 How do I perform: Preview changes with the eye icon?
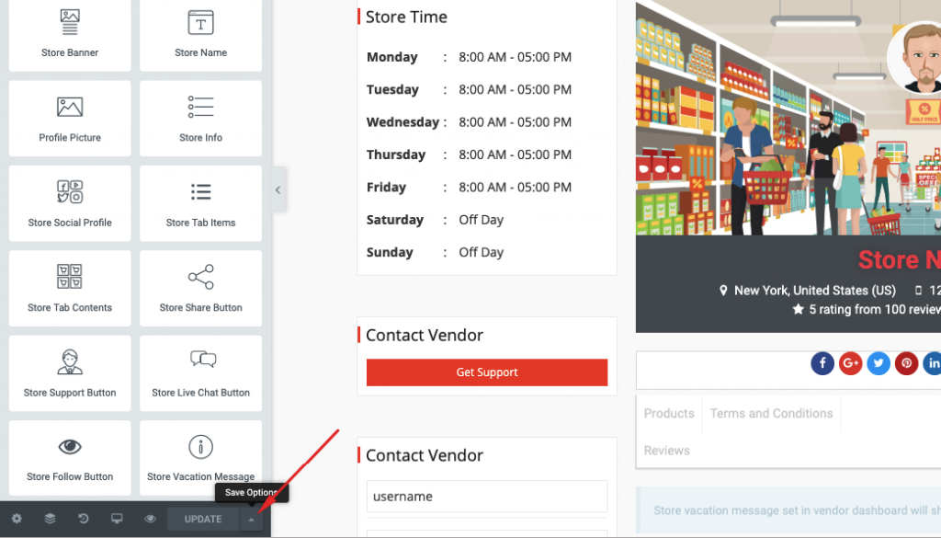150,519
